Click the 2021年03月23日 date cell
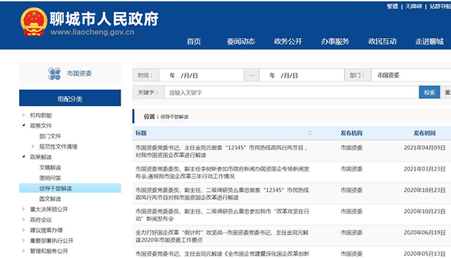Image resolution: width=451 pixels, height=258 pixels. click(x=424, y=169)
